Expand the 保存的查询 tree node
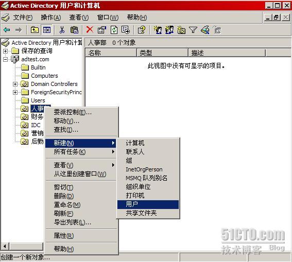 pos(5,51)
